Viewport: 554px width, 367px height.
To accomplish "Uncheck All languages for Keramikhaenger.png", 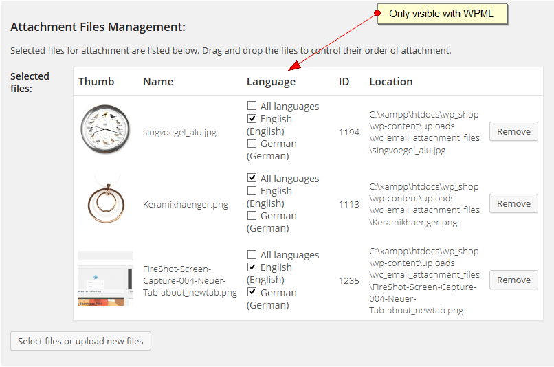I will coord(252,178).
